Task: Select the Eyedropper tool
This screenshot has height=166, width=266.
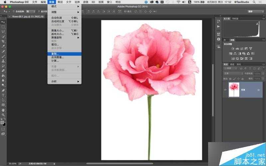Action: pos(3,46)
